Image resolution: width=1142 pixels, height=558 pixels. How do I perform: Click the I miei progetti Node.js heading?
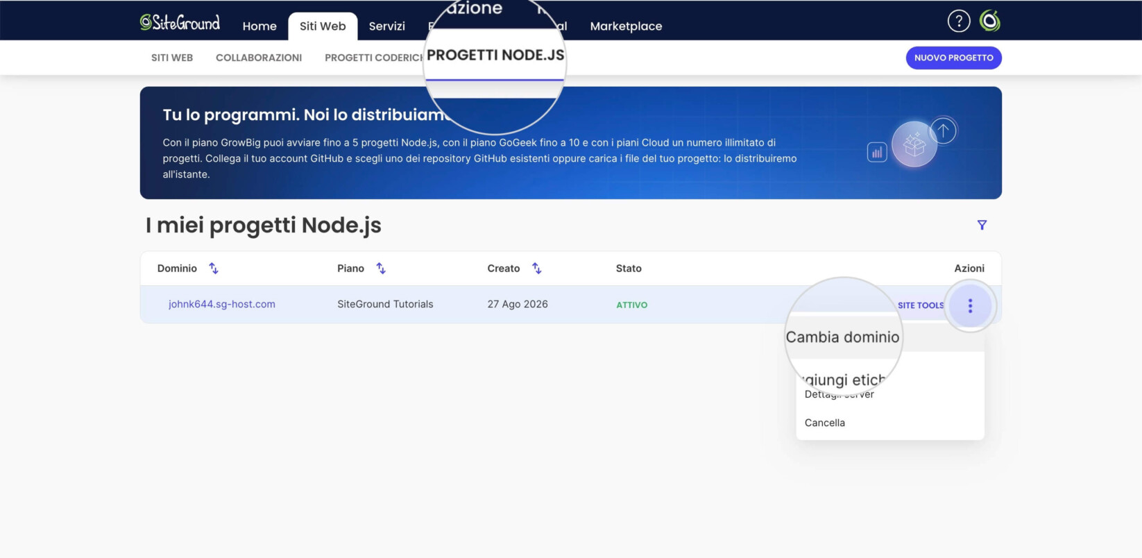tap(264, 226)
